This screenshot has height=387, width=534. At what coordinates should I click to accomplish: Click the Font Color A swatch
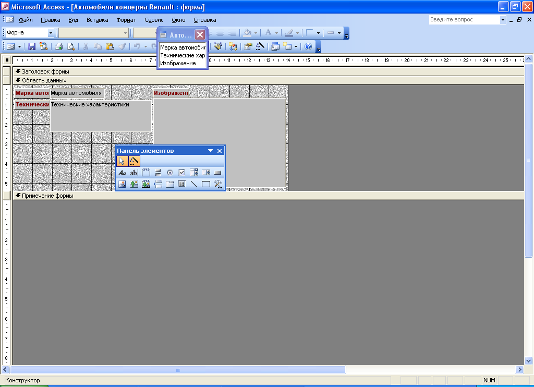click(x=269, y=33)
